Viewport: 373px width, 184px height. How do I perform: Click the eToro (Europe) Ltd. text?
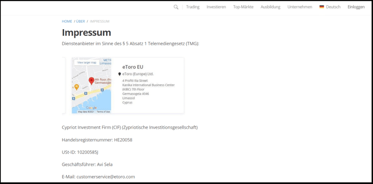[x=138, y=74]
